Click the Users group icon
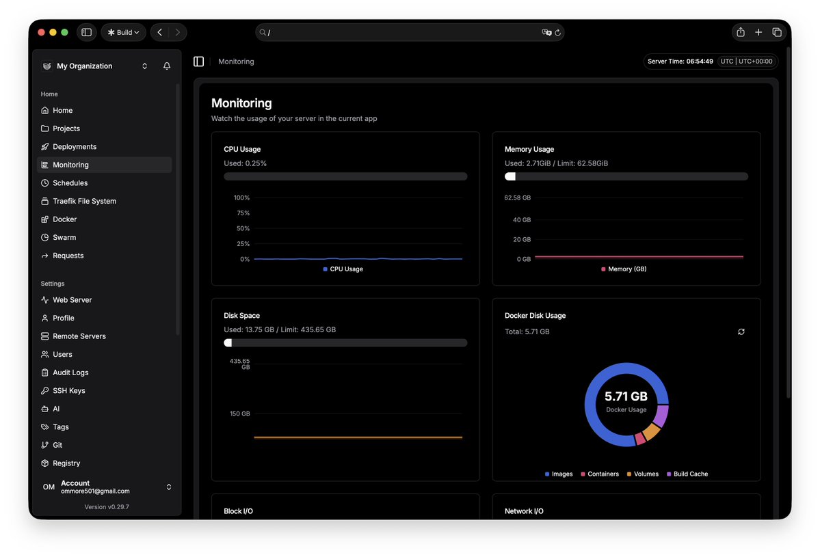Screen dimensions: 820x557 pos(45,354)
